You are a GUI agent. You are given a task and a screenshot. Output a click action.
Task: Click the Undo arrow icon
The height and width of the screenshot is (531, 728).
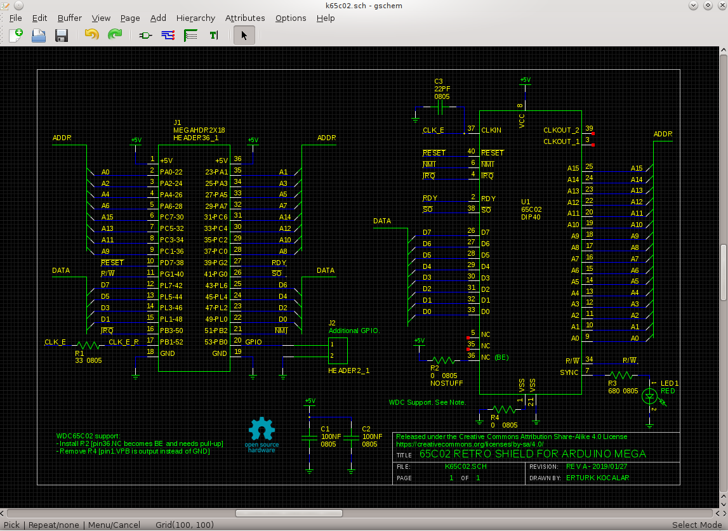[92, 34]
